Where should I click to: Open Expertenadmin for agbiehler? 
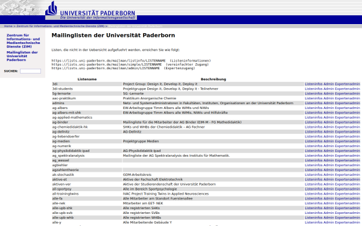click(348, 165)
